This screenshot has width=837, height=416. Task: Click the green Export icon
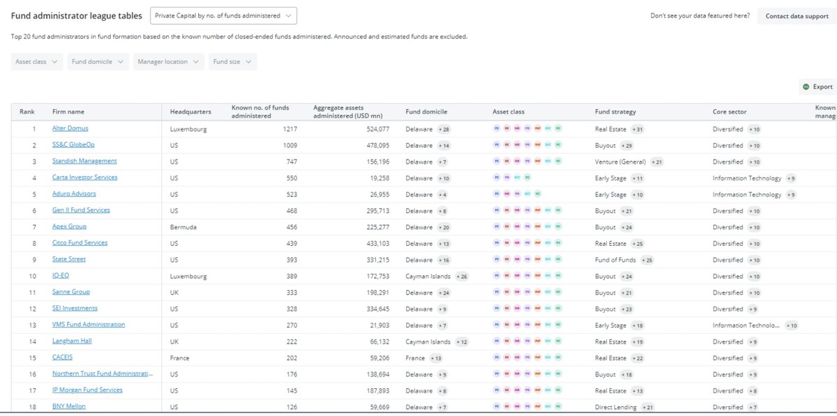tap(806, 86)
